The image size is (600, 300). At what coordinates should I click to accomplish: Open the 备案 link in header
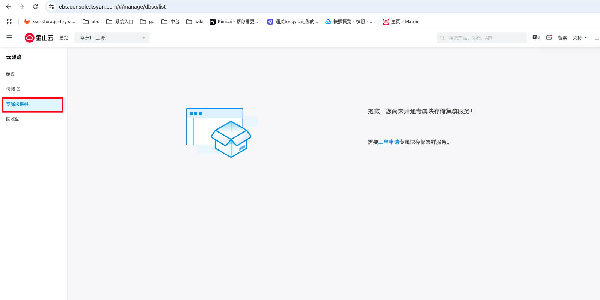[562, 38]
